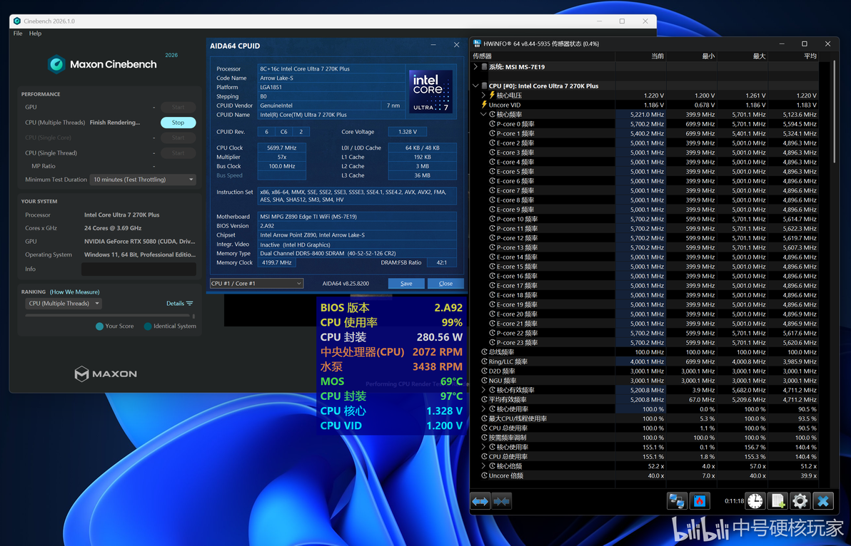Click the blue X close-sensors icon in HWiNFO
This screenshot has width=851, height=546.
(822, 501)
